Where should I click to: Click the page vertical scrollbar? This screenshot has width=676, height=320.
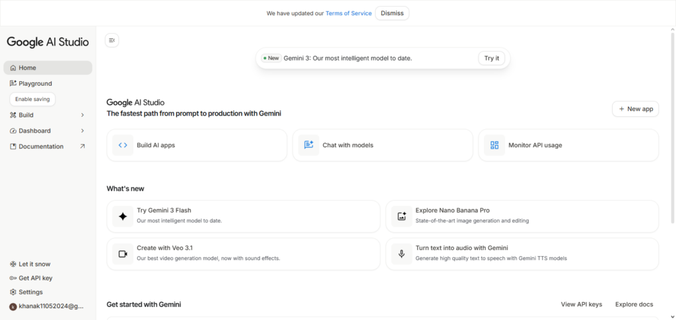click(673, 127)
